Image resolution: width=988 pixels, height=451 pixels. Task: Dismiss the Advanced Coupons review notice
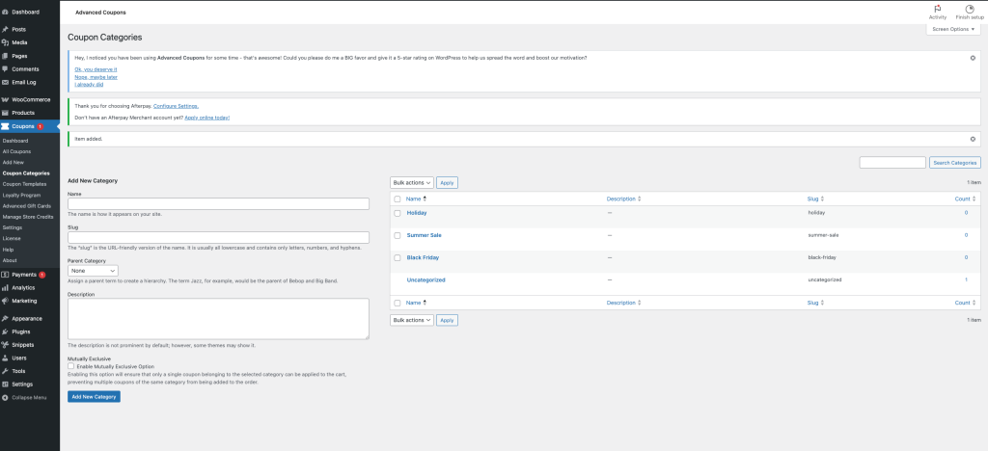tap(973, 58)
